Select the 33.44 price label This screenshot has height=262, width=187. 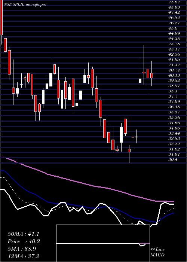175,133
